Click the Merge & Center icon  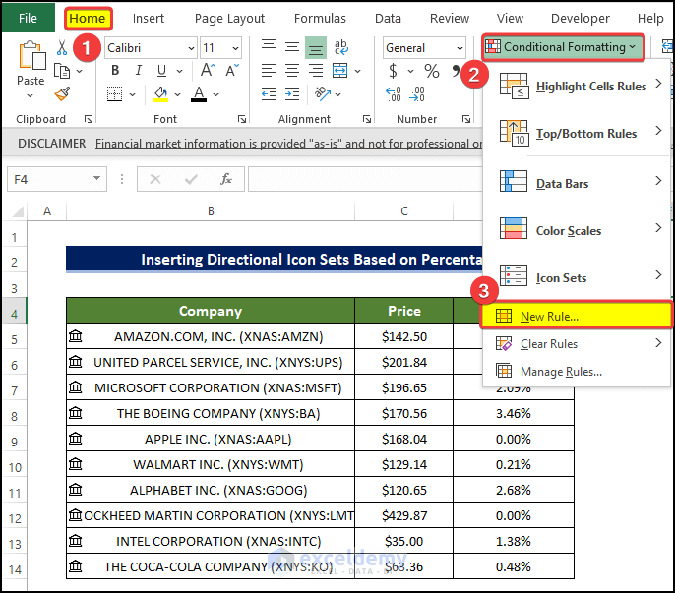(x=341, y=71)
